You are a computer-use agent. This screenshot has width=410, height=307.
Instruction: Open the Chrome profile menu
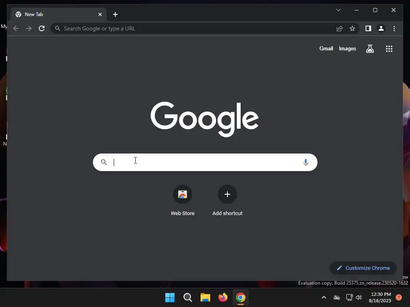click(381, 28)
